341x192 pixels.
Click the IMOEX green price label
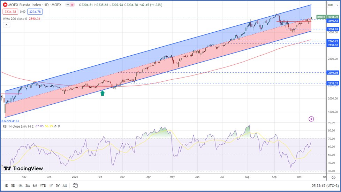pyautogui.click(x=321, y=17)
